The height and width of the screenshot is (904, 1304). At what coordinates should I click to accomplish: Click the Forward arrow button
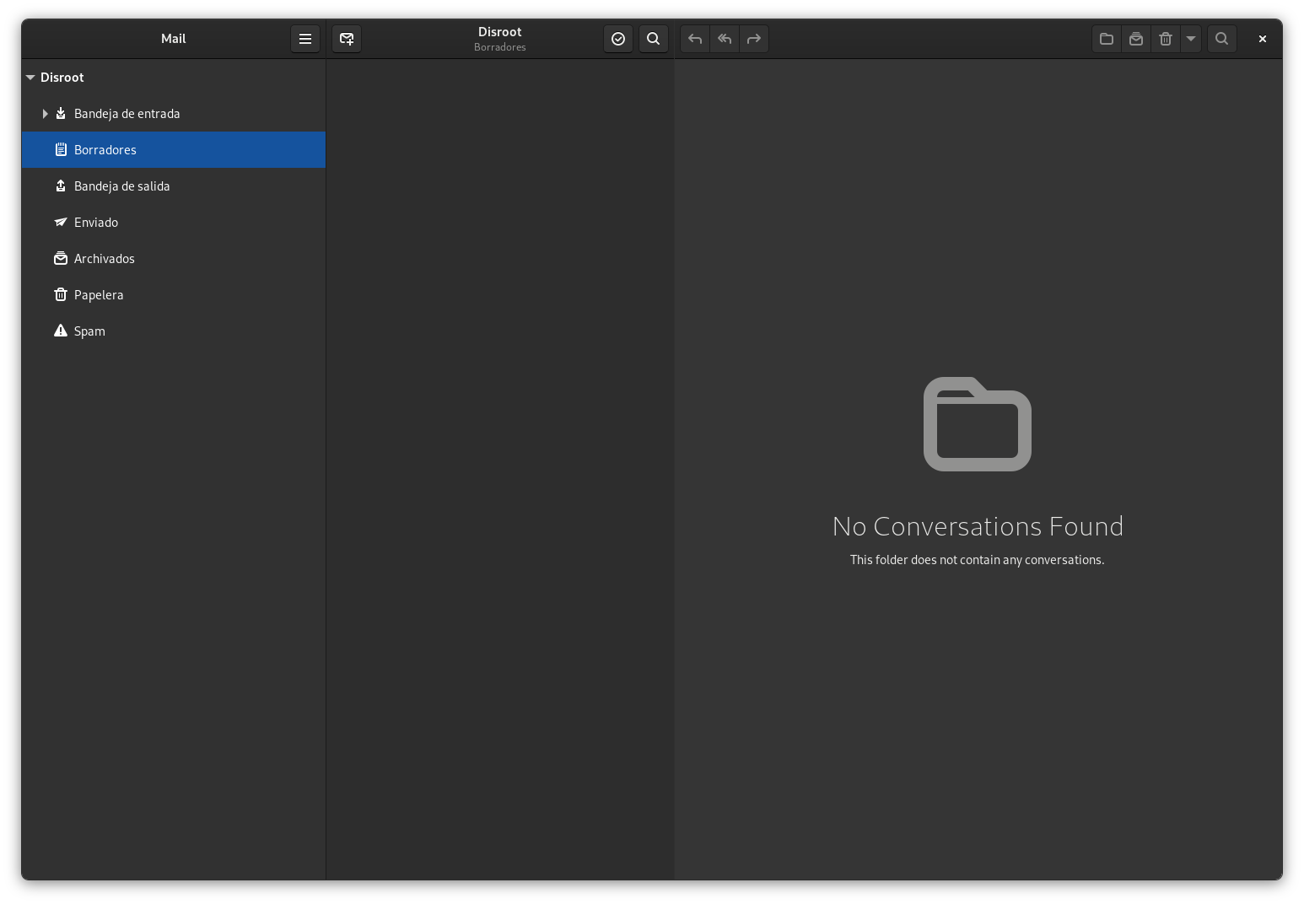pyautogui.click(x=754, y=39)
